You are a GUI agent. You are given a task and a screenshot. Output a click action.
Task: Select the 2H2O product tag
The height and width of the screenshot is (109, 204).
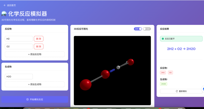click(163, 84)
